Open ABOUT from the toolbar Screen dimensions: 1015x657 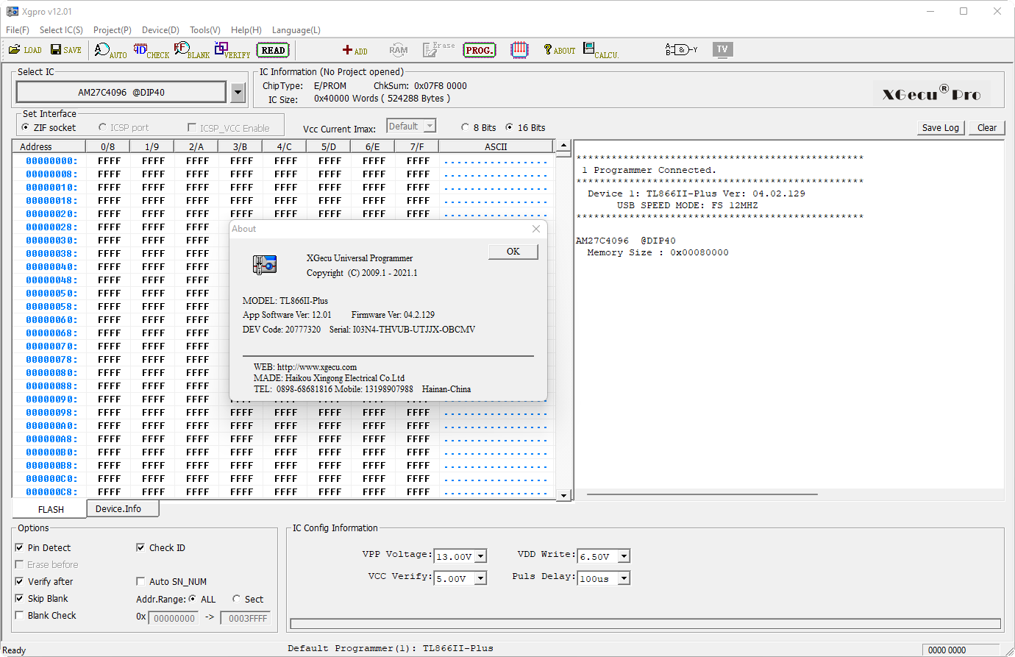[559, 50]
